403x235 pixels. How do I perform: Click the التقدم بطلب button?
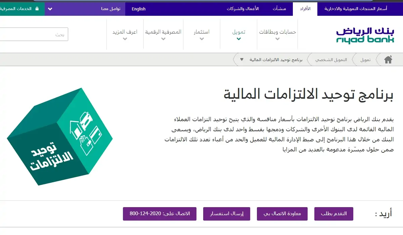coord(334,214)
